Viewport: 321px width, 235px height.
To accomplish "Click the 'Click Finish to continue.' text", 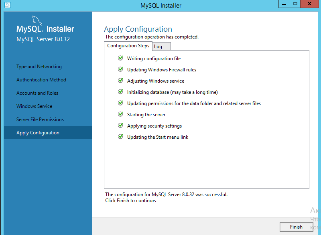I will click(x=131, y=201).
